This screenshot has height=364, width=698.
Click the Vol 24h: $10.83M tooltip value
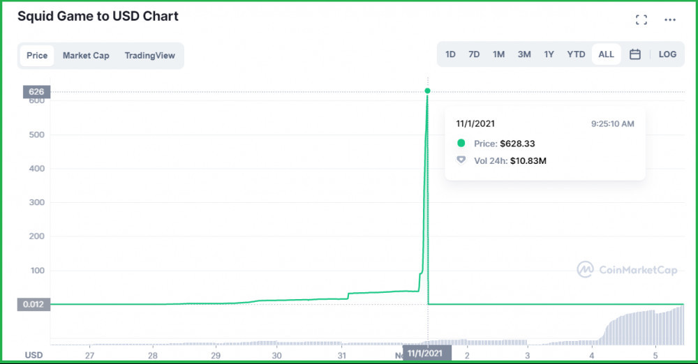[510, 160]
